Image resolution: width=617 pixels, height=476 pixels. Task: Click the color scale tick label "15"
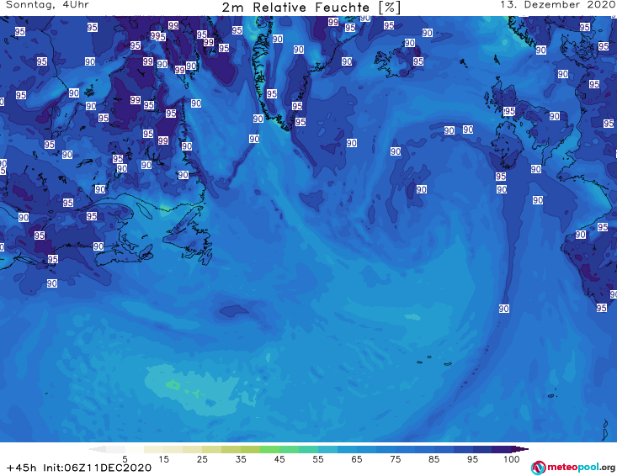coord(163,458)
